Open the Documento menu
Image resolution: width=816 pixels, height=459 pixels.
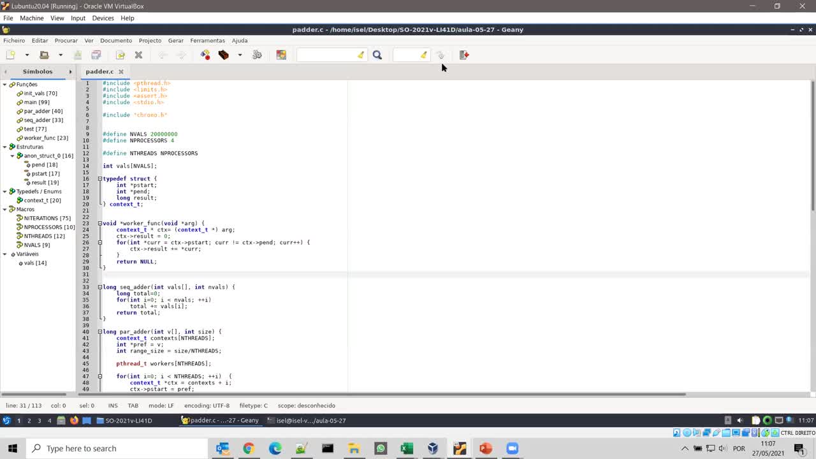116,40
